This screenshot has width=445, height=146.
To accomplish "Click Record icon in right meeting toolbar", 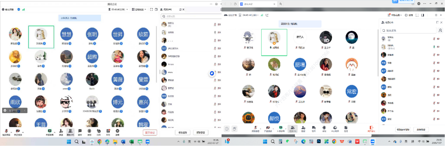I will [x=324, y=129].
